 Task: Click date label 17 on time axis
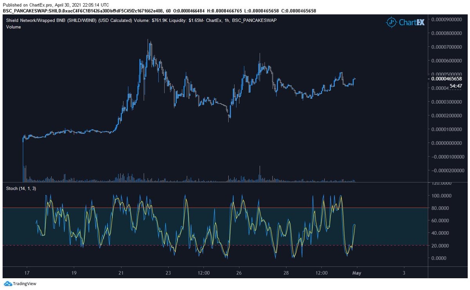[x=27, y=273]
